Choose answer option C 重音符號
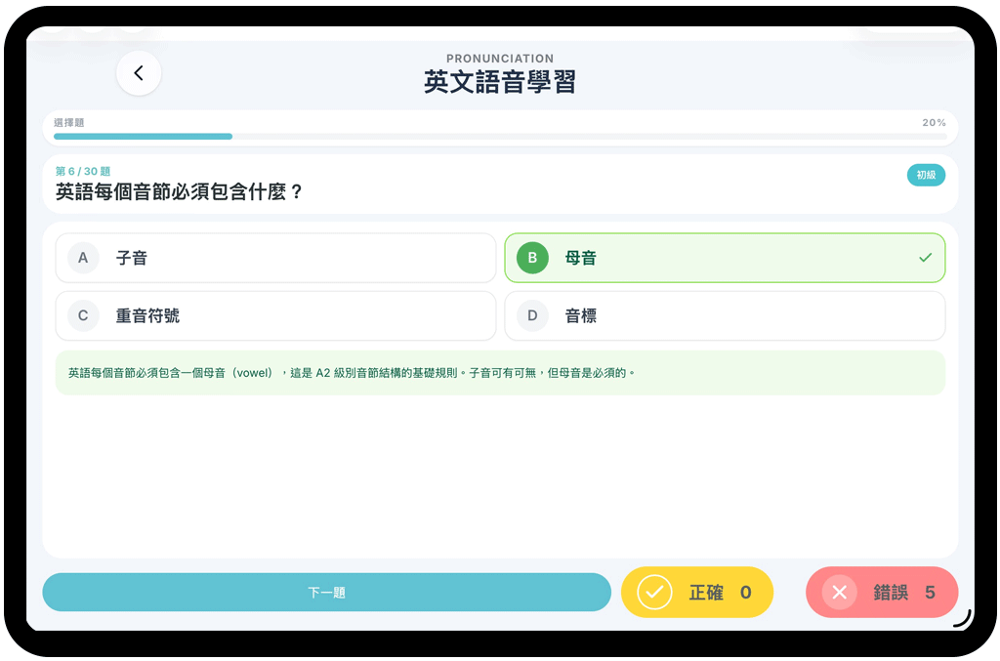1000x661 pixels. tap(275, 315)
